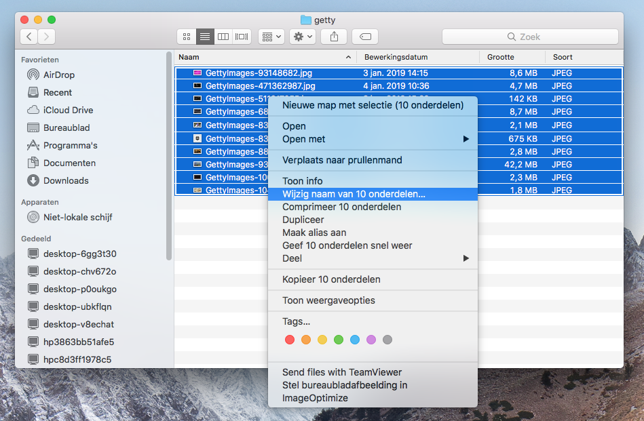The image size is (644, 421).
Task: Open AirDrop in the sidebar
Action: click(x=58, y=75)
